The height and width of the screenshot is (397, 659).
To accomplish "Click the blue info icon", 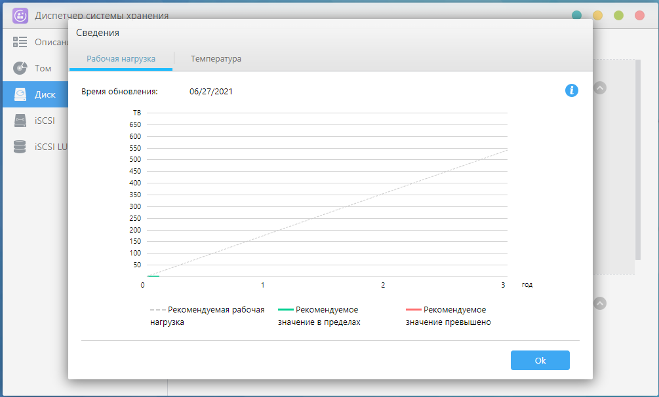I will [571, 90].
